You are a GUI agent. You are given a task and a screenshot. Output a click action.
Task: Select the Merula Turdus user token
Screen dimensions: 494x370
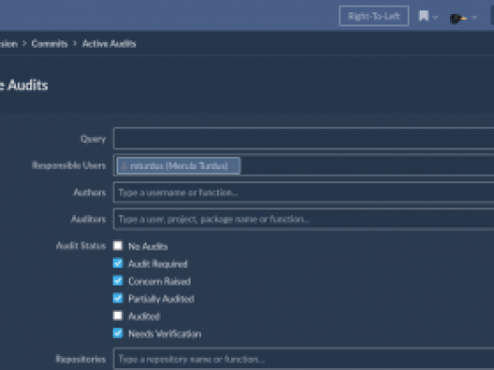pyautogui.click(x=178, y=165)
